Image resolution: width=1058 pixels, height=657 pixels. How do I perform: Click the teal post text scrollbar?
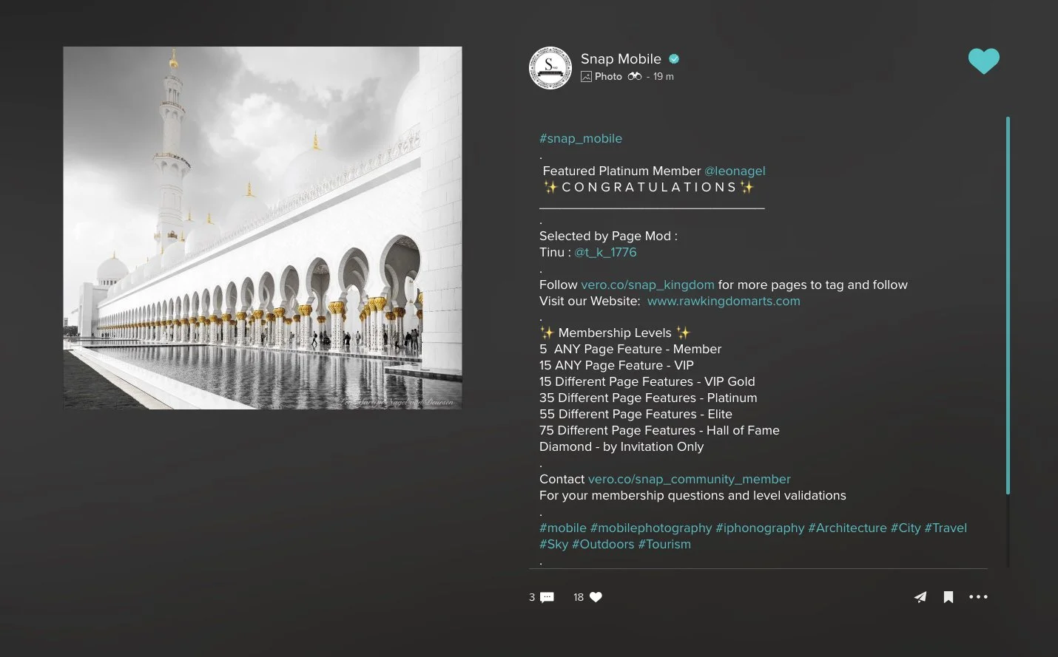[1008, 305]
